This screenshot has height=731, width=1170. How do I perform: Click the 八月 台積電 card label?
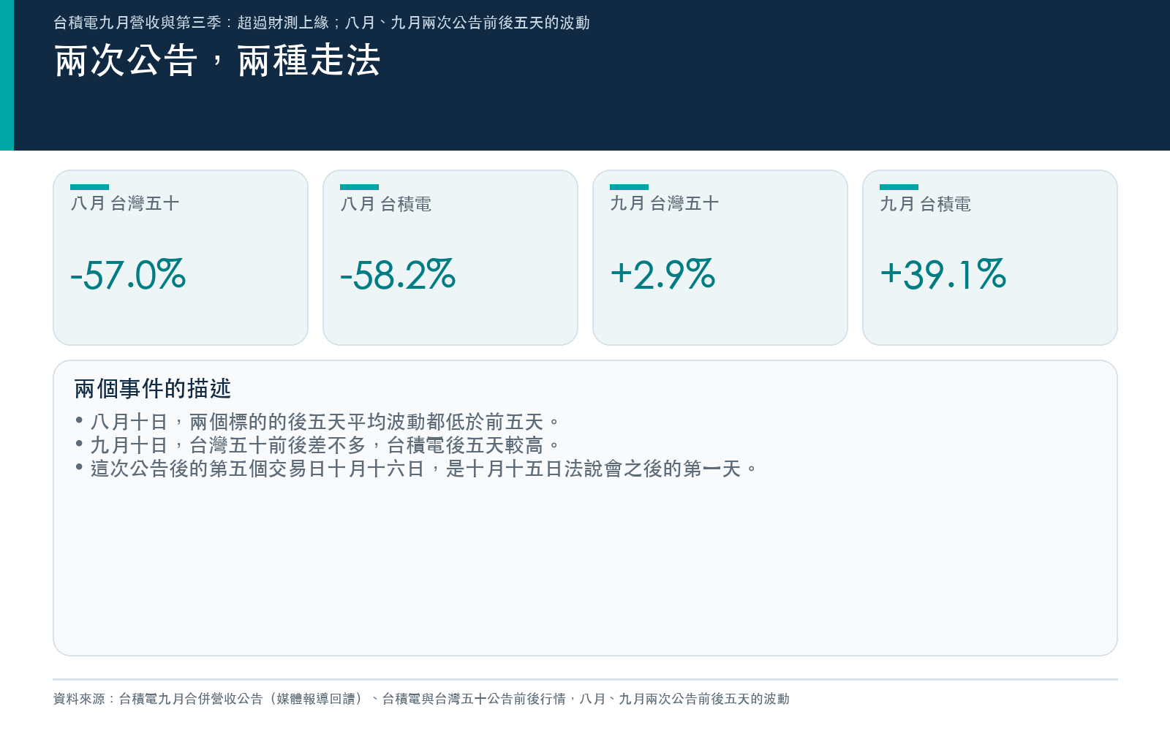point(386,204)
